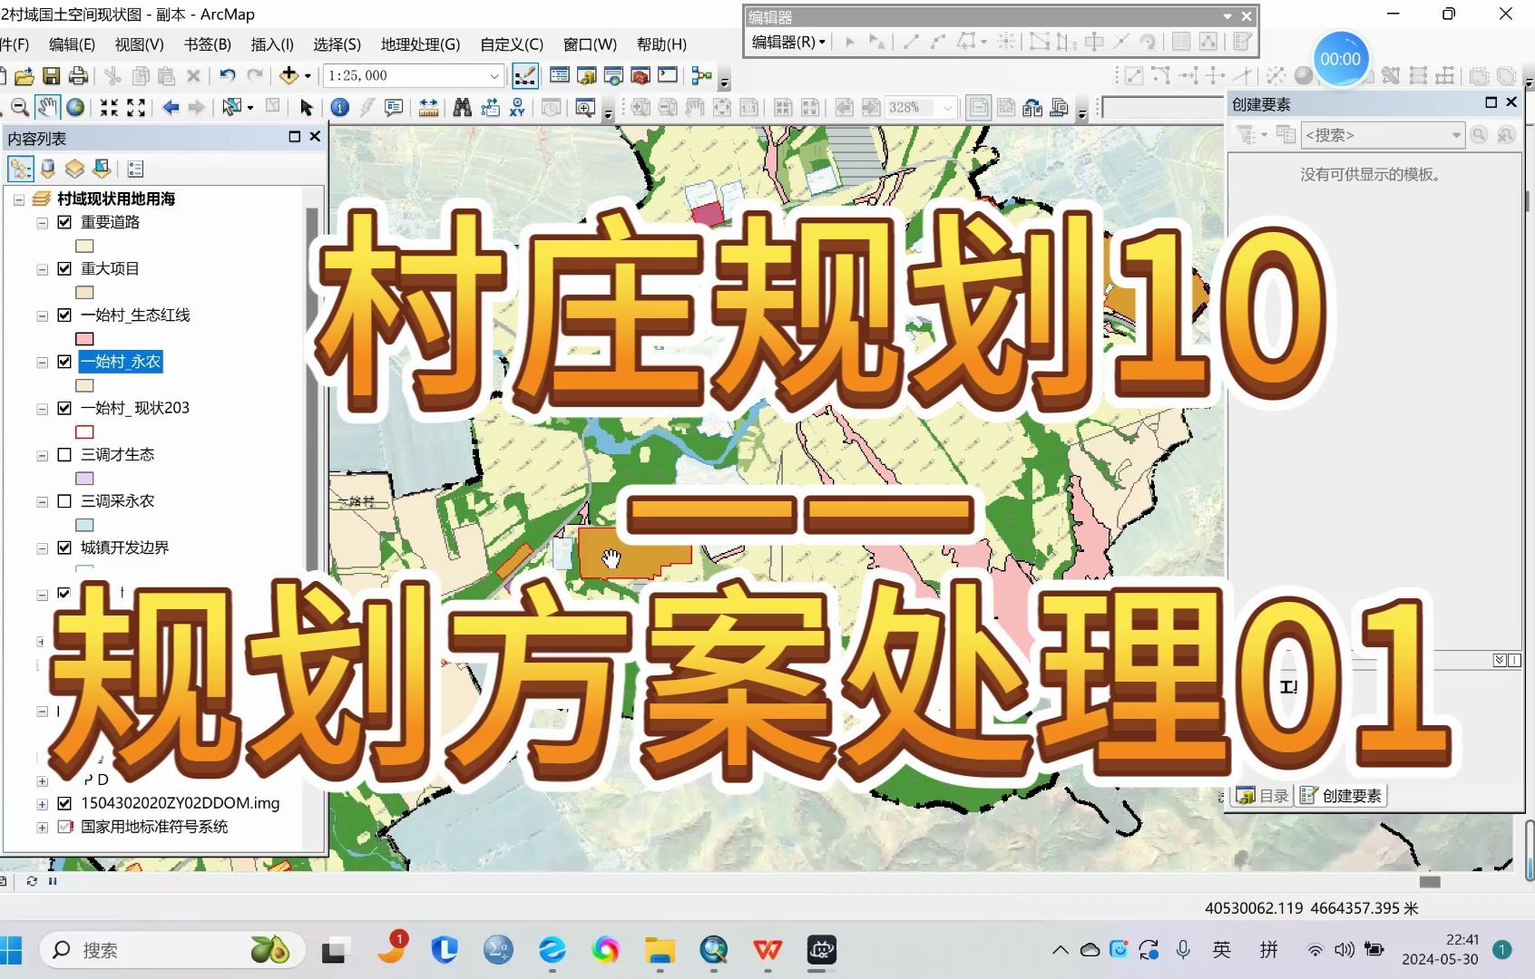Expand the 国家用地标准符号系统 layer

pos(42,828)
